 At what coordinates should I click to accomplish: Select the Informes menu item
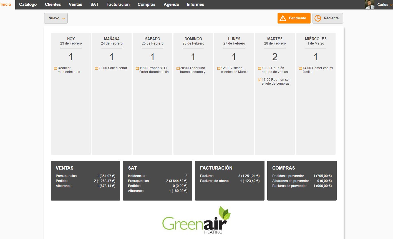point(195,4)
